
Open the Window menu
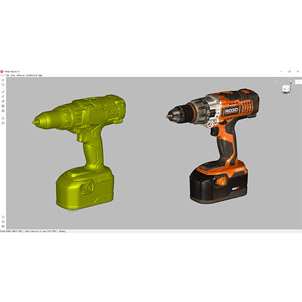tap(21, 75)
